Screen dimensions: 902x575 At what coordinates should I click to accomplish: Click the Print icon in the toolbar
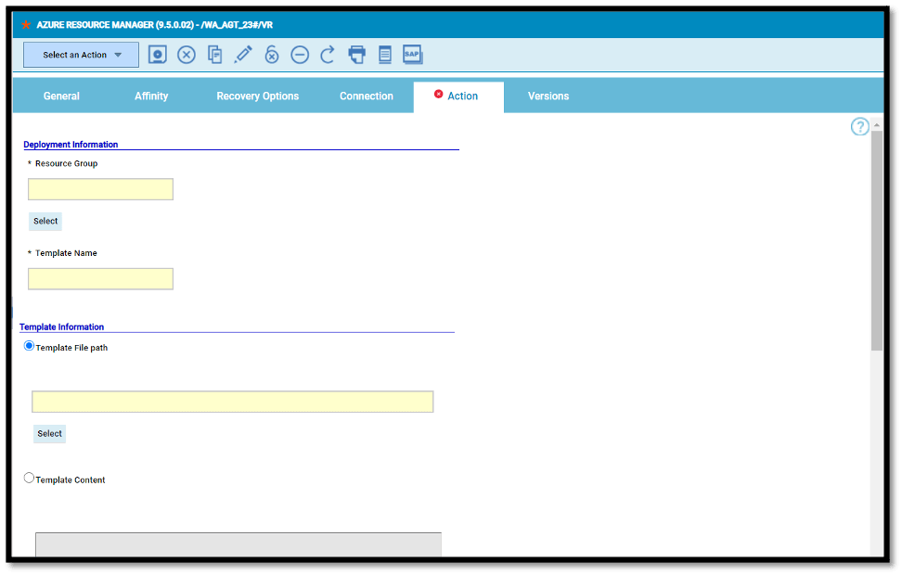(x=356, y=54)
